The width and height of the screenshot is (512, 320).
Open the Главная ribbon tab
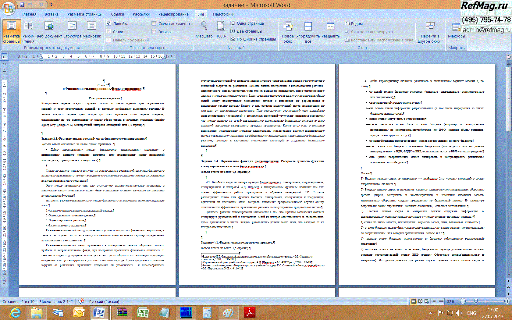(29, 14)
